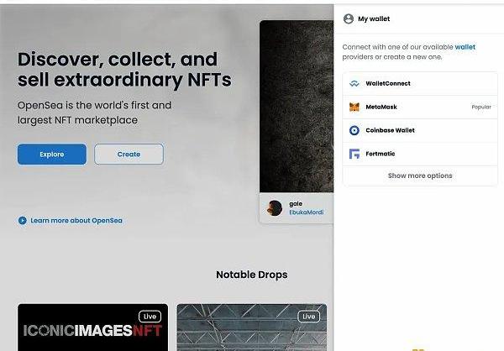The height and width of the screenshot is (351, 504).
Task: Select the MetaMask wallet option
Action: point(420,107)
